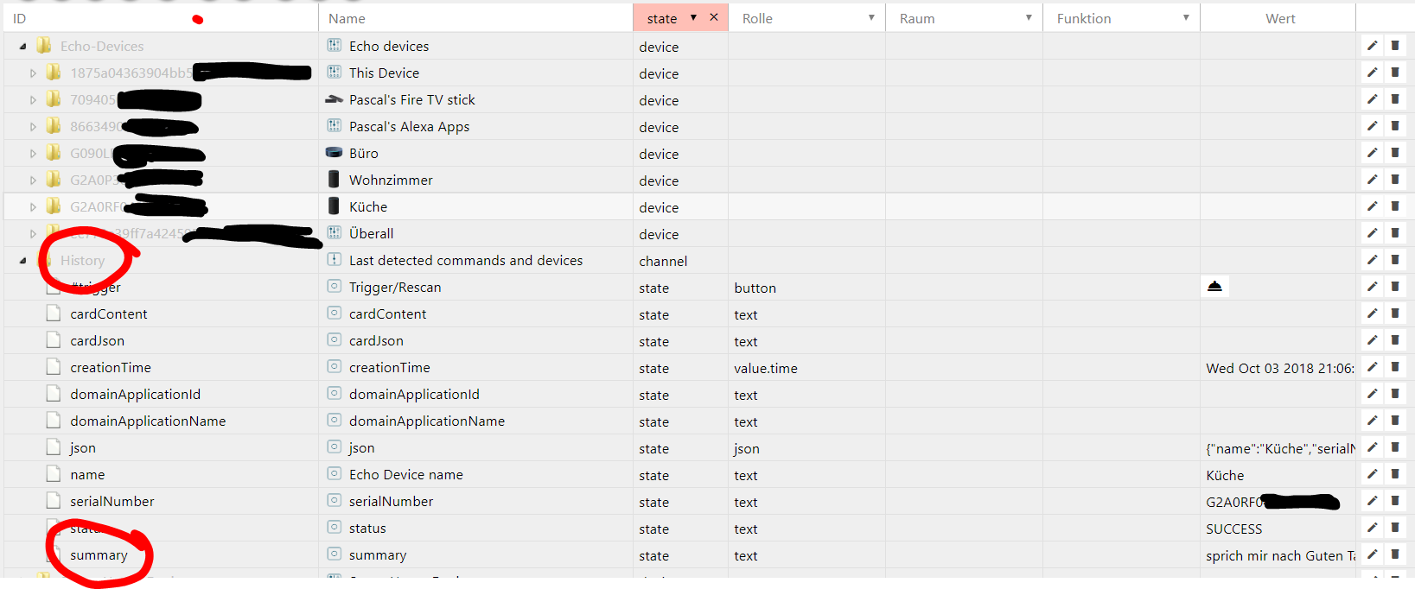Click the Fire TV stick device icon
1415x589 pixels.
(x=334, y=99)
